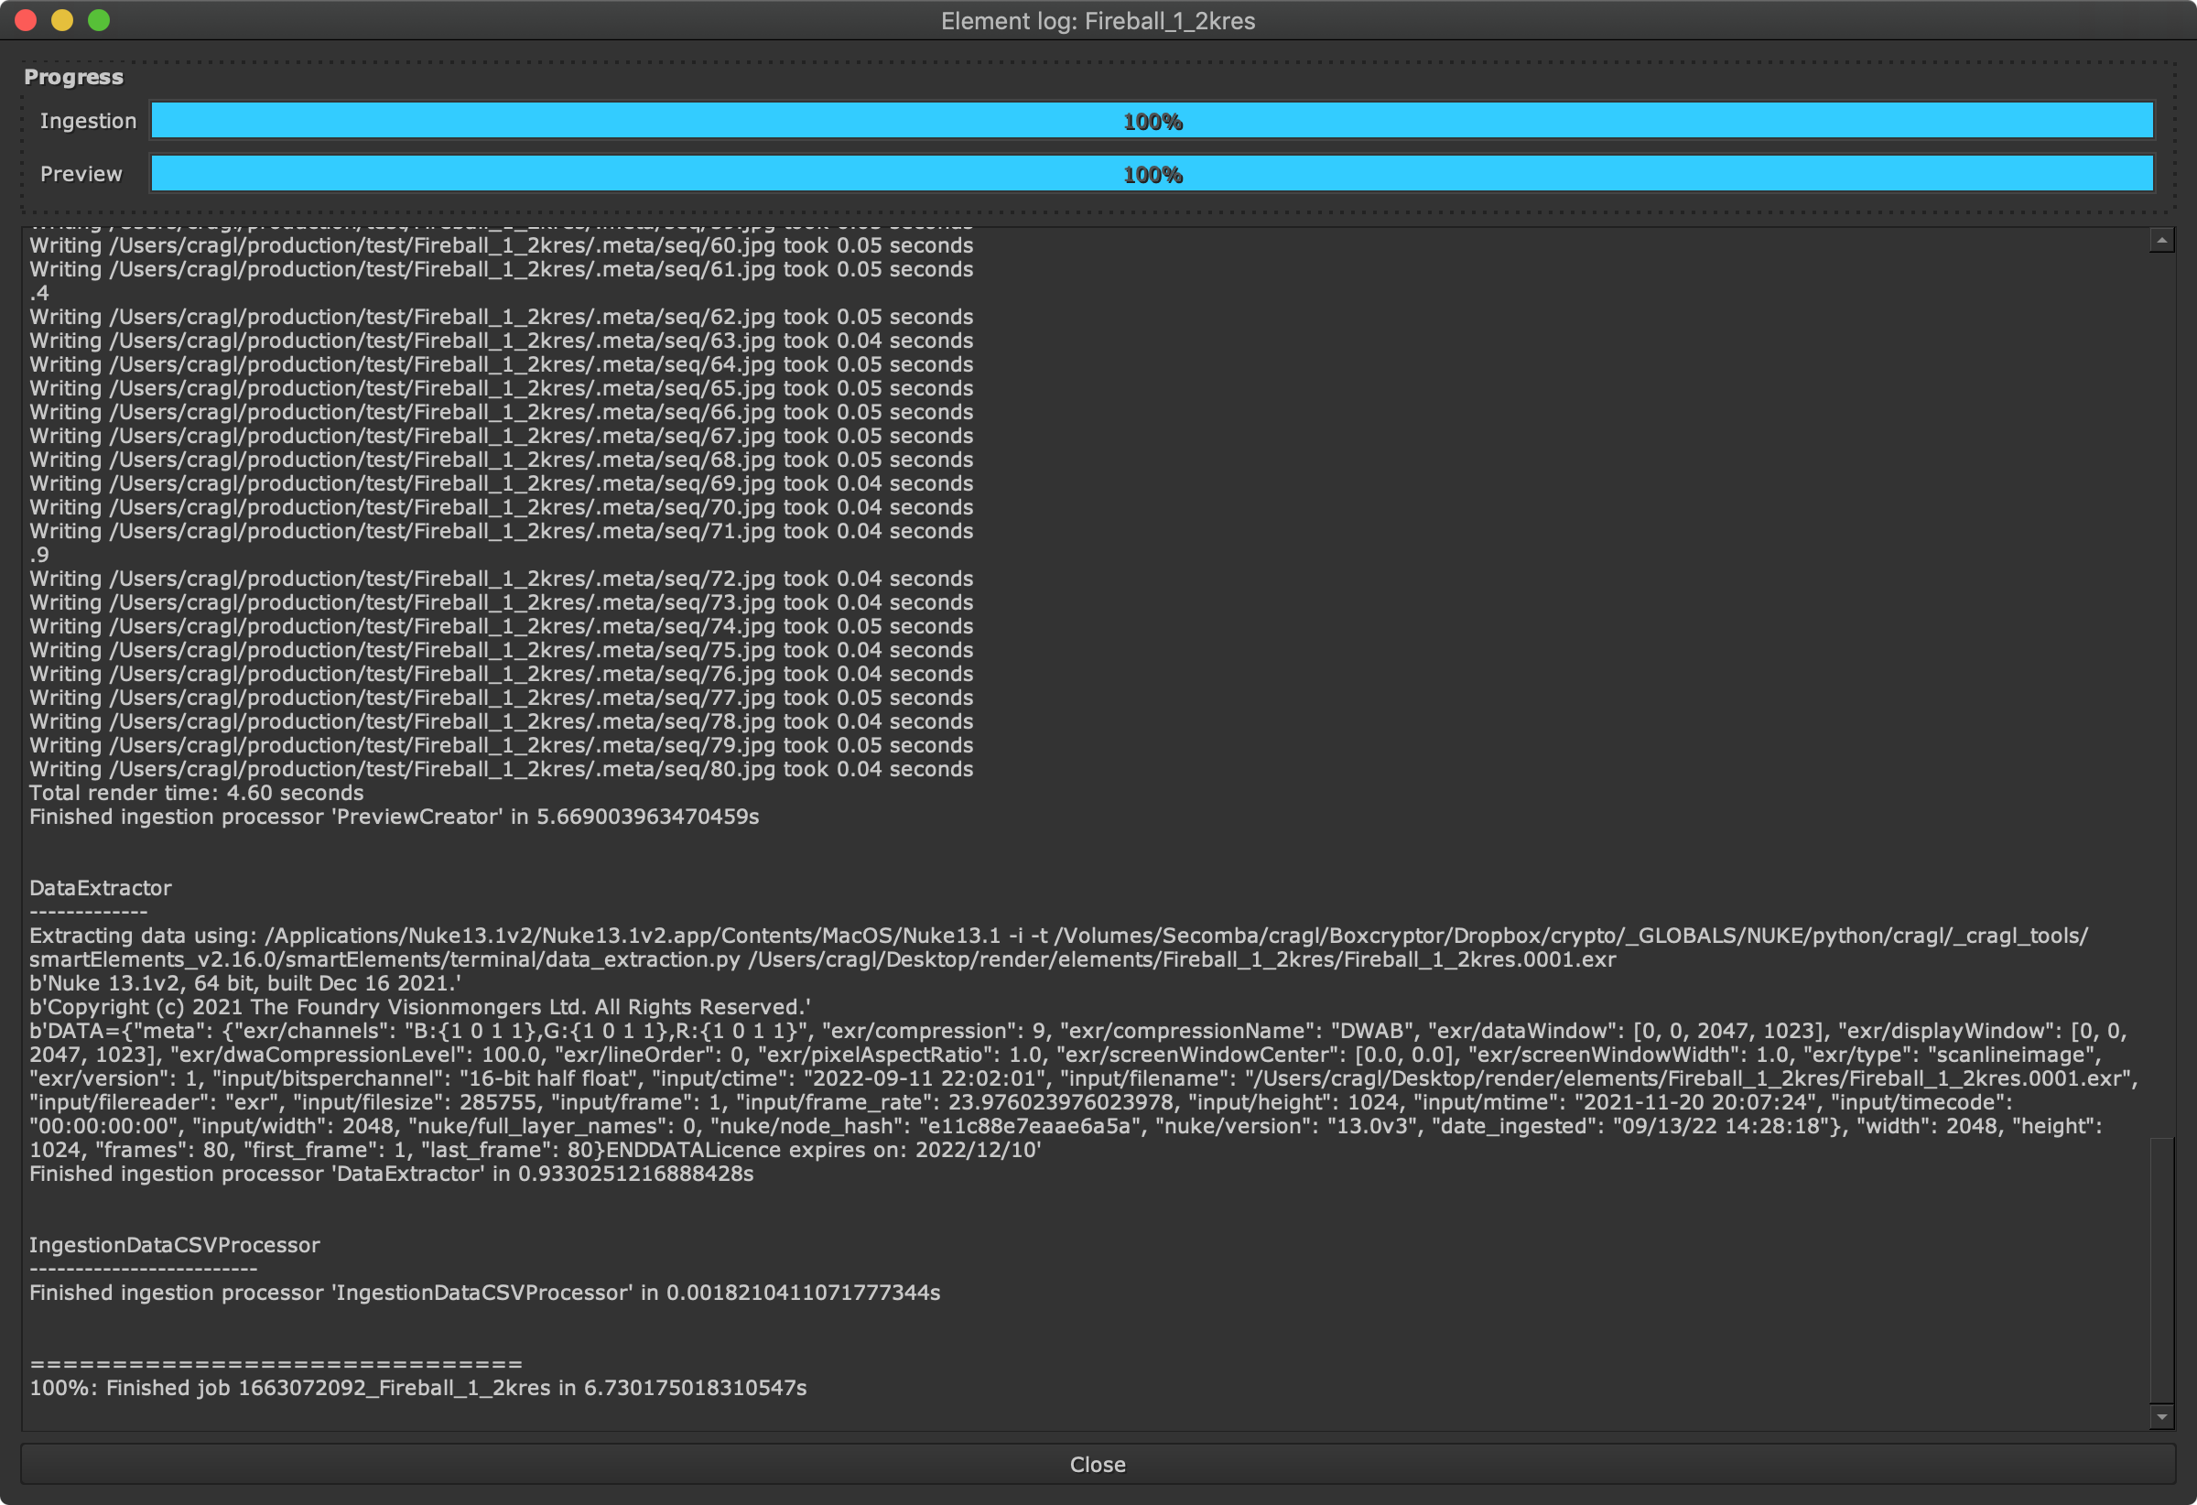Click the log line writing 80.jpg
This screenshot has height=1505, width=2197.
tap(501, 769)
